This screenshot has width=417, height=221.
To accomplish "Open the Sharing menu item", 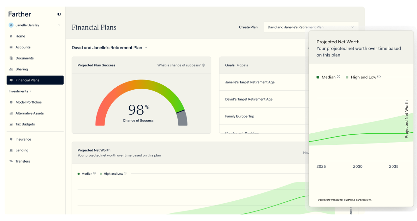I will tap(35, 69).
